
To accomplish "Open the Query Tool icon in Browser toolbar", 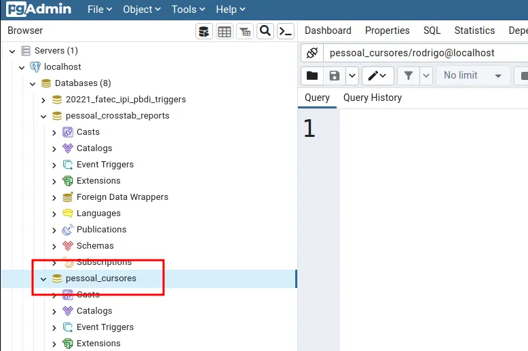I will [204, 32].
